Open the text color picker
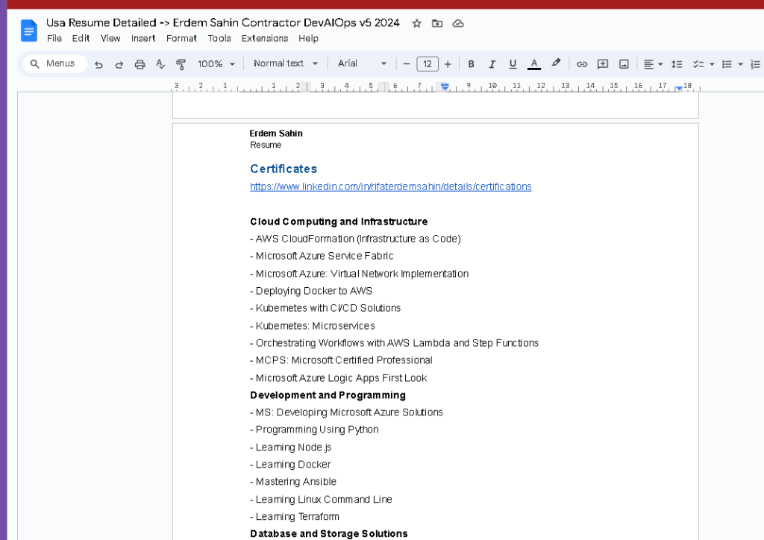Screen dimensions: 764x540 (x=534, y=64)
